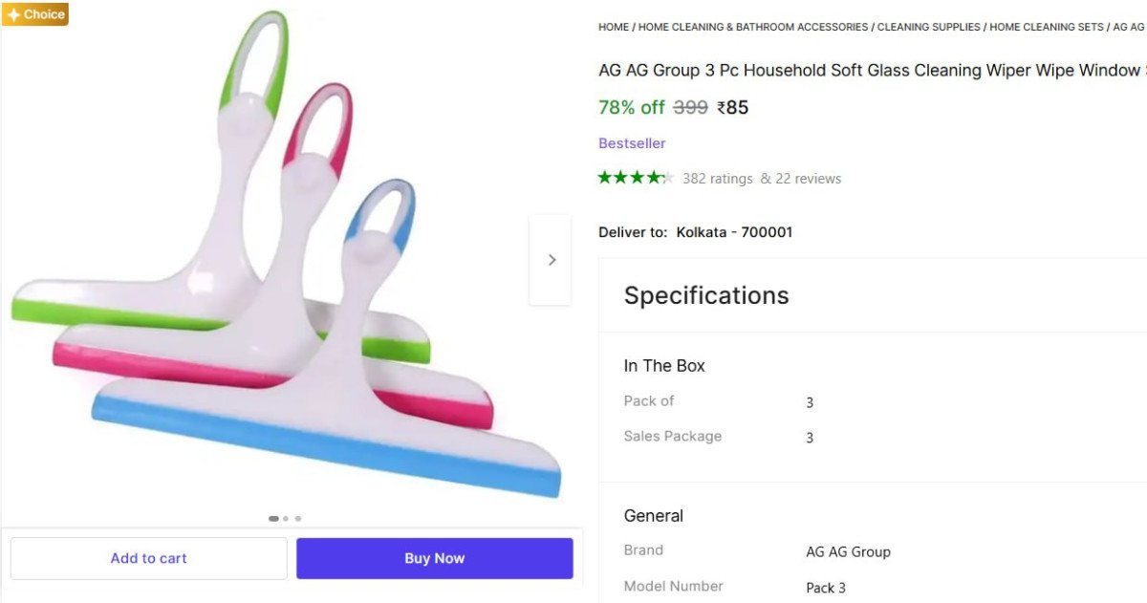Click the Choice badge on the product image
Image resolution: width=1147 pixels, height=603 pixels.
35,14
